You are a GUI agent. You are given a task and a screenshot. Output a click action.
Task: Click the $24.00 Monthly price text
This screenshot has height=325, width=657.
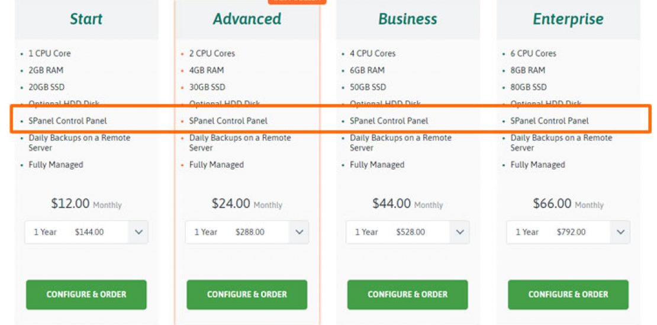pyautogui.click(x=247, y=204)
